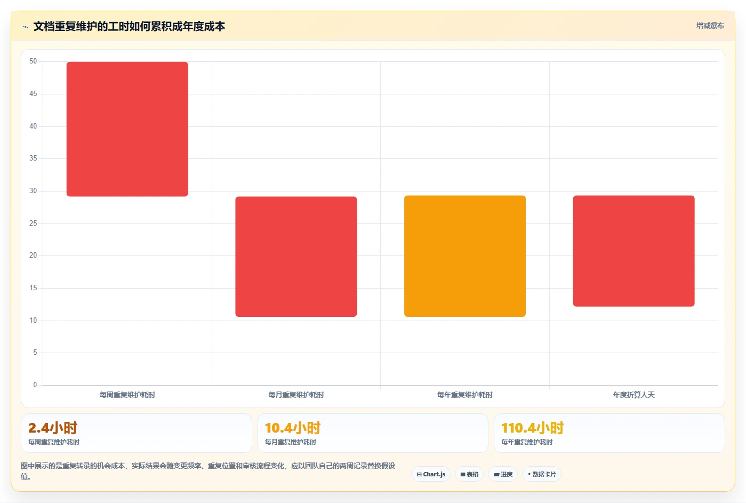Click the orange 每年重复维护耗时 bar
The width and height of the screenshot is (746, 503).
click(x=465, y=256)
